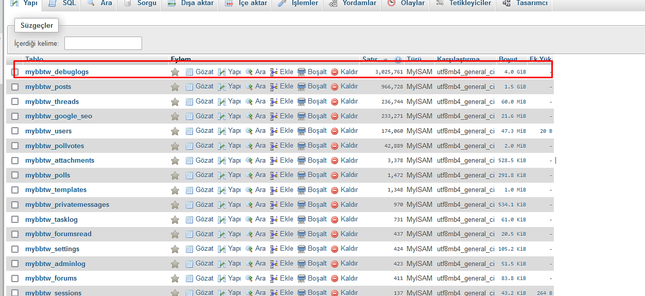Click the 1.5 GiB size value
This screenshot has height=296, width=645.
pyautogui.click(x=515, y=86)
